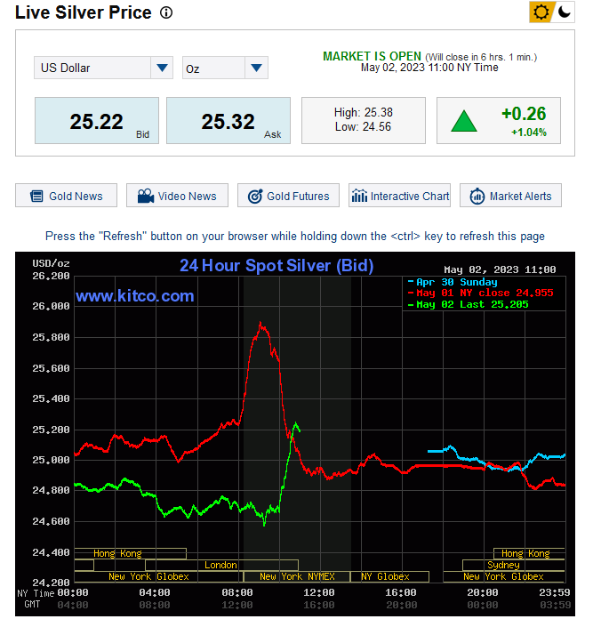Click the stopwatch icon on Market Alerts
This screenshot has width=593, height=619.
(477, 196)
